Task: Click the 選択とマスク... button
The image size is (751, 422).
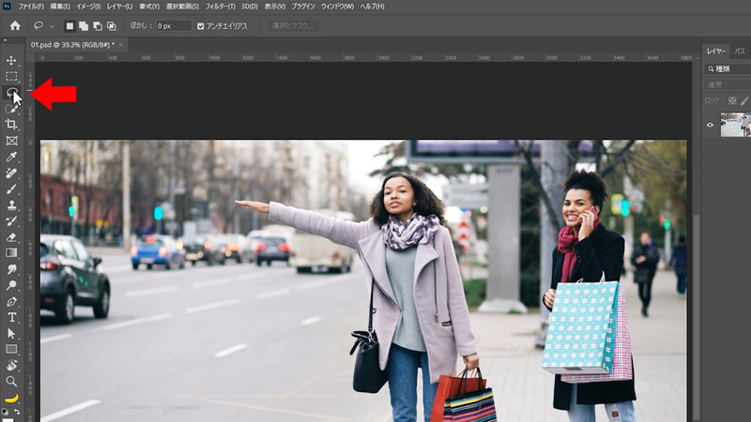Action: pos(293,26)
